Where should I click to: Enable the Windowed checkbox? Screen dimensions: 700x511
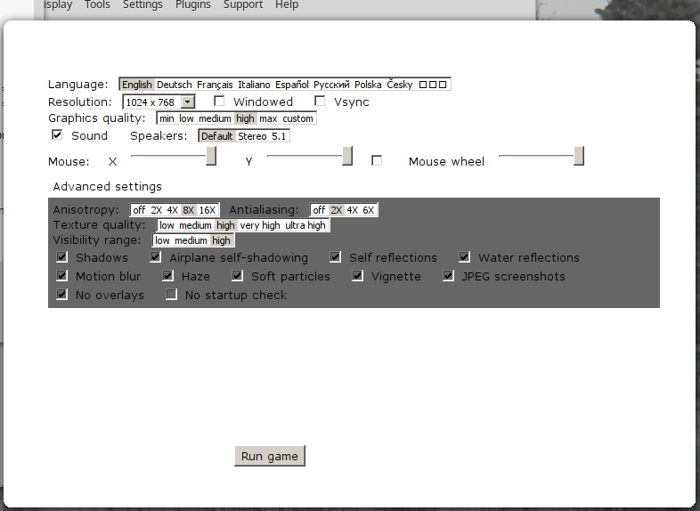pos(219,101)
